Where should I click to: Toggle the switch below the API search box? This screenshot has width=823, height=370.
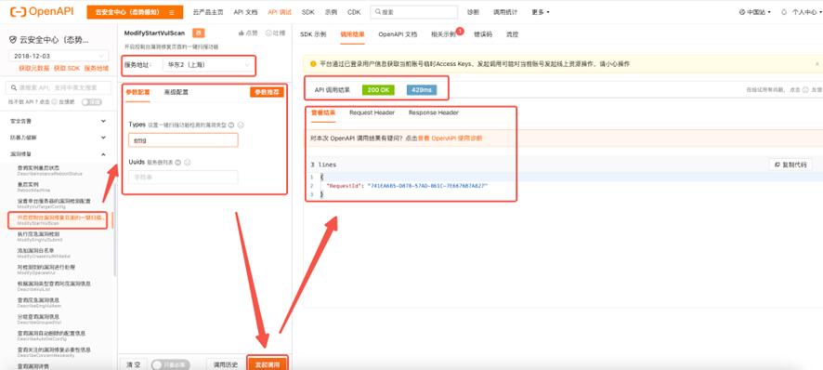[x=91, y=102]
